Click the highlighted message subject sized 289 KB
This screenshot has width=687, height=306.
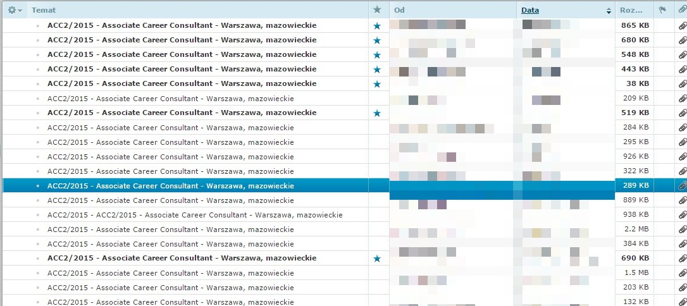(170, 186)
